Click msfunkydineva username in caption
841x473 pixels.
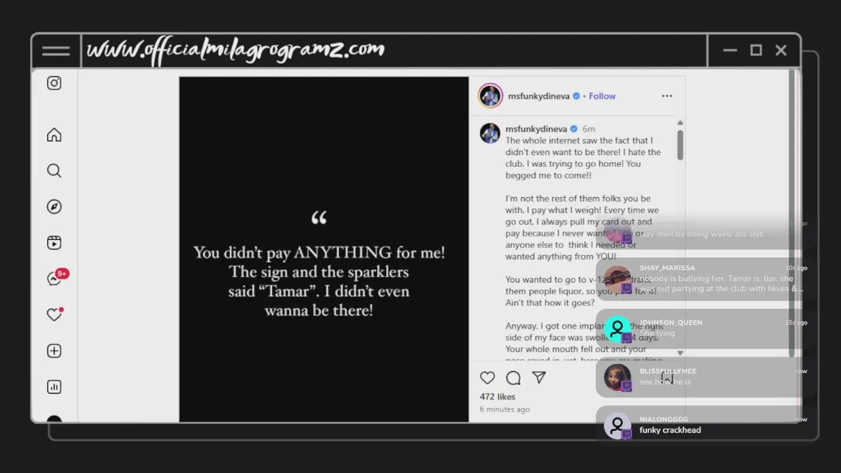(x=536, y=129)
